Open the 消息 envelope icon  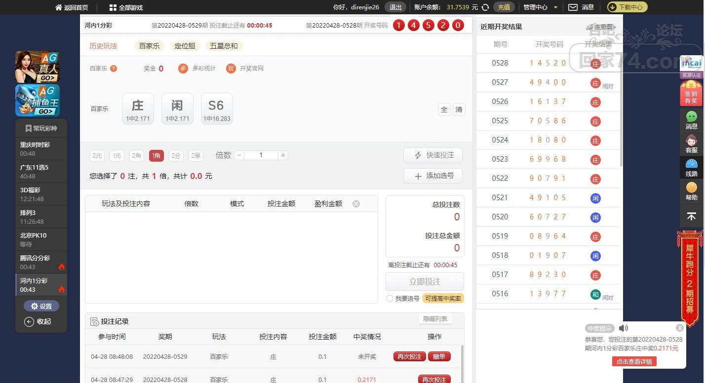pos(573,7)
